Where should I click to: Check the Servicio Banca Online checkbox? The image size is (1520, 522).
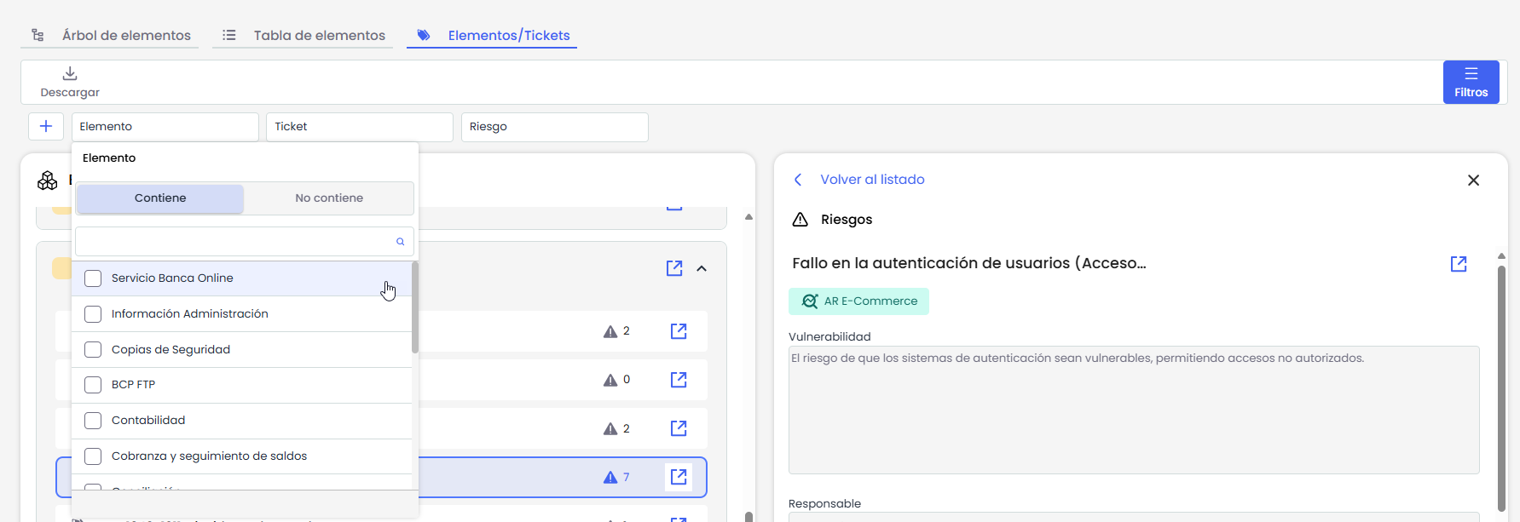pos(93,278)
